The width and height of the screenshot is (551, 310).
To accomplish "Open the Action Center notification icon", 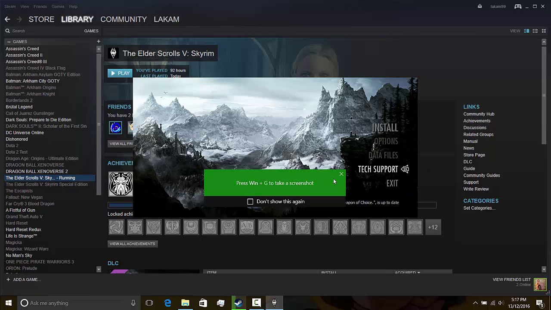I will tap(540, 303).
